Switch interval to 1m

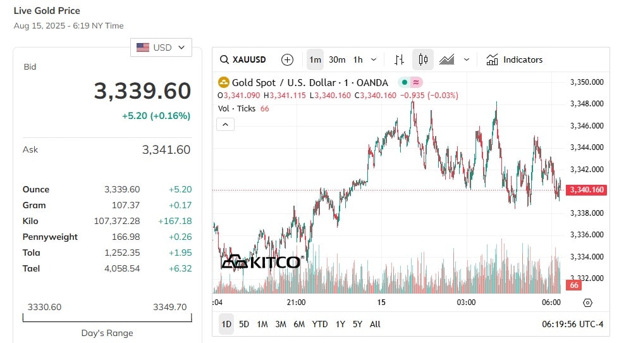tap(315, 59)
